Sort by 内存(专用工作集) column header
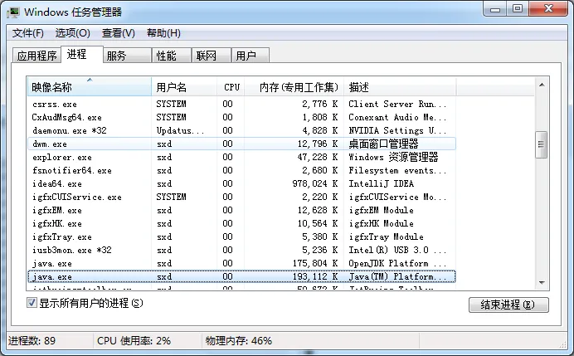Screen dimensions: 574x356 point(298,86)
